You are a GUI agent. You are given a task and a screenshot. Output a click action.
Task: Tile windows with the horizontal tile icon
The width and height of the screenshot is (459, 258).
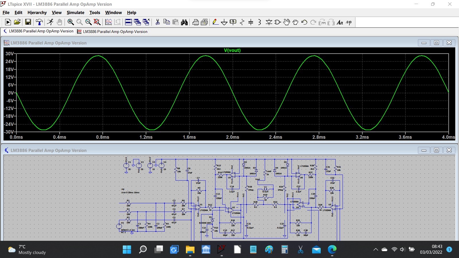pyautogui.click(x=129, y=22)
